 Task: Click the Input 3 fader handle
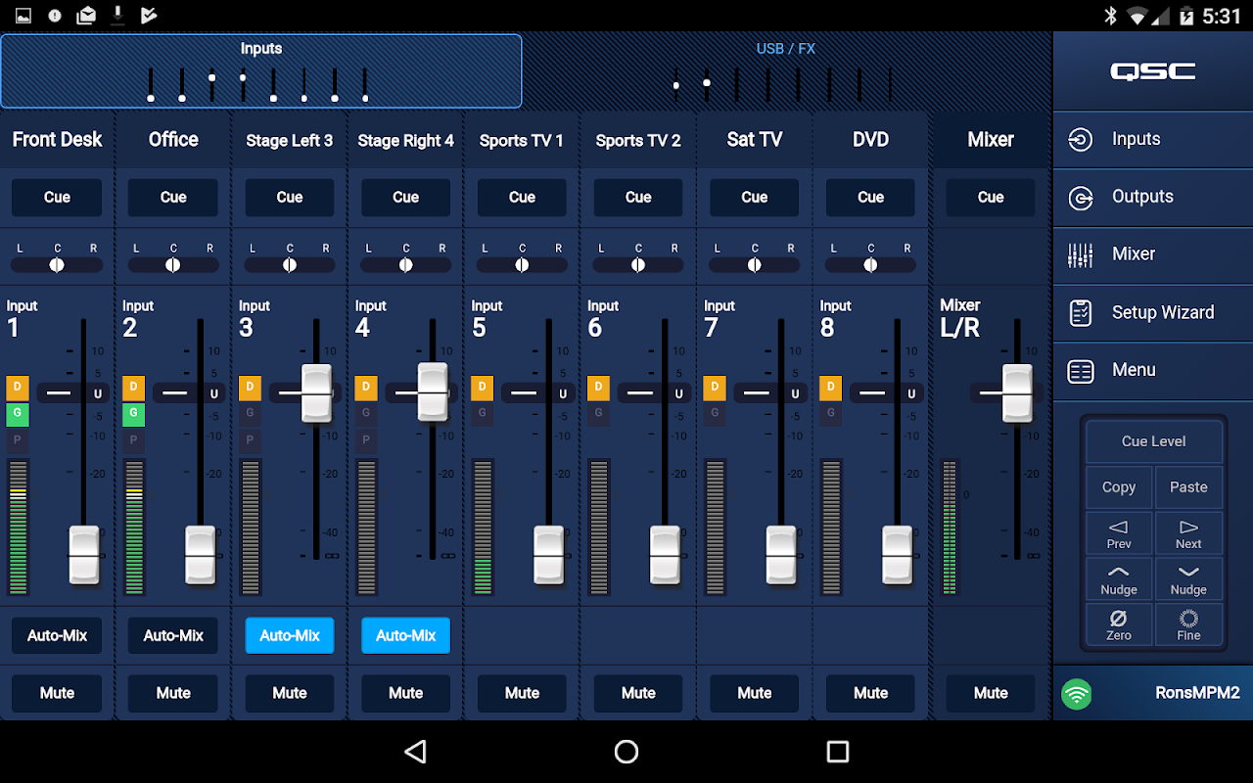coord(316,392)
